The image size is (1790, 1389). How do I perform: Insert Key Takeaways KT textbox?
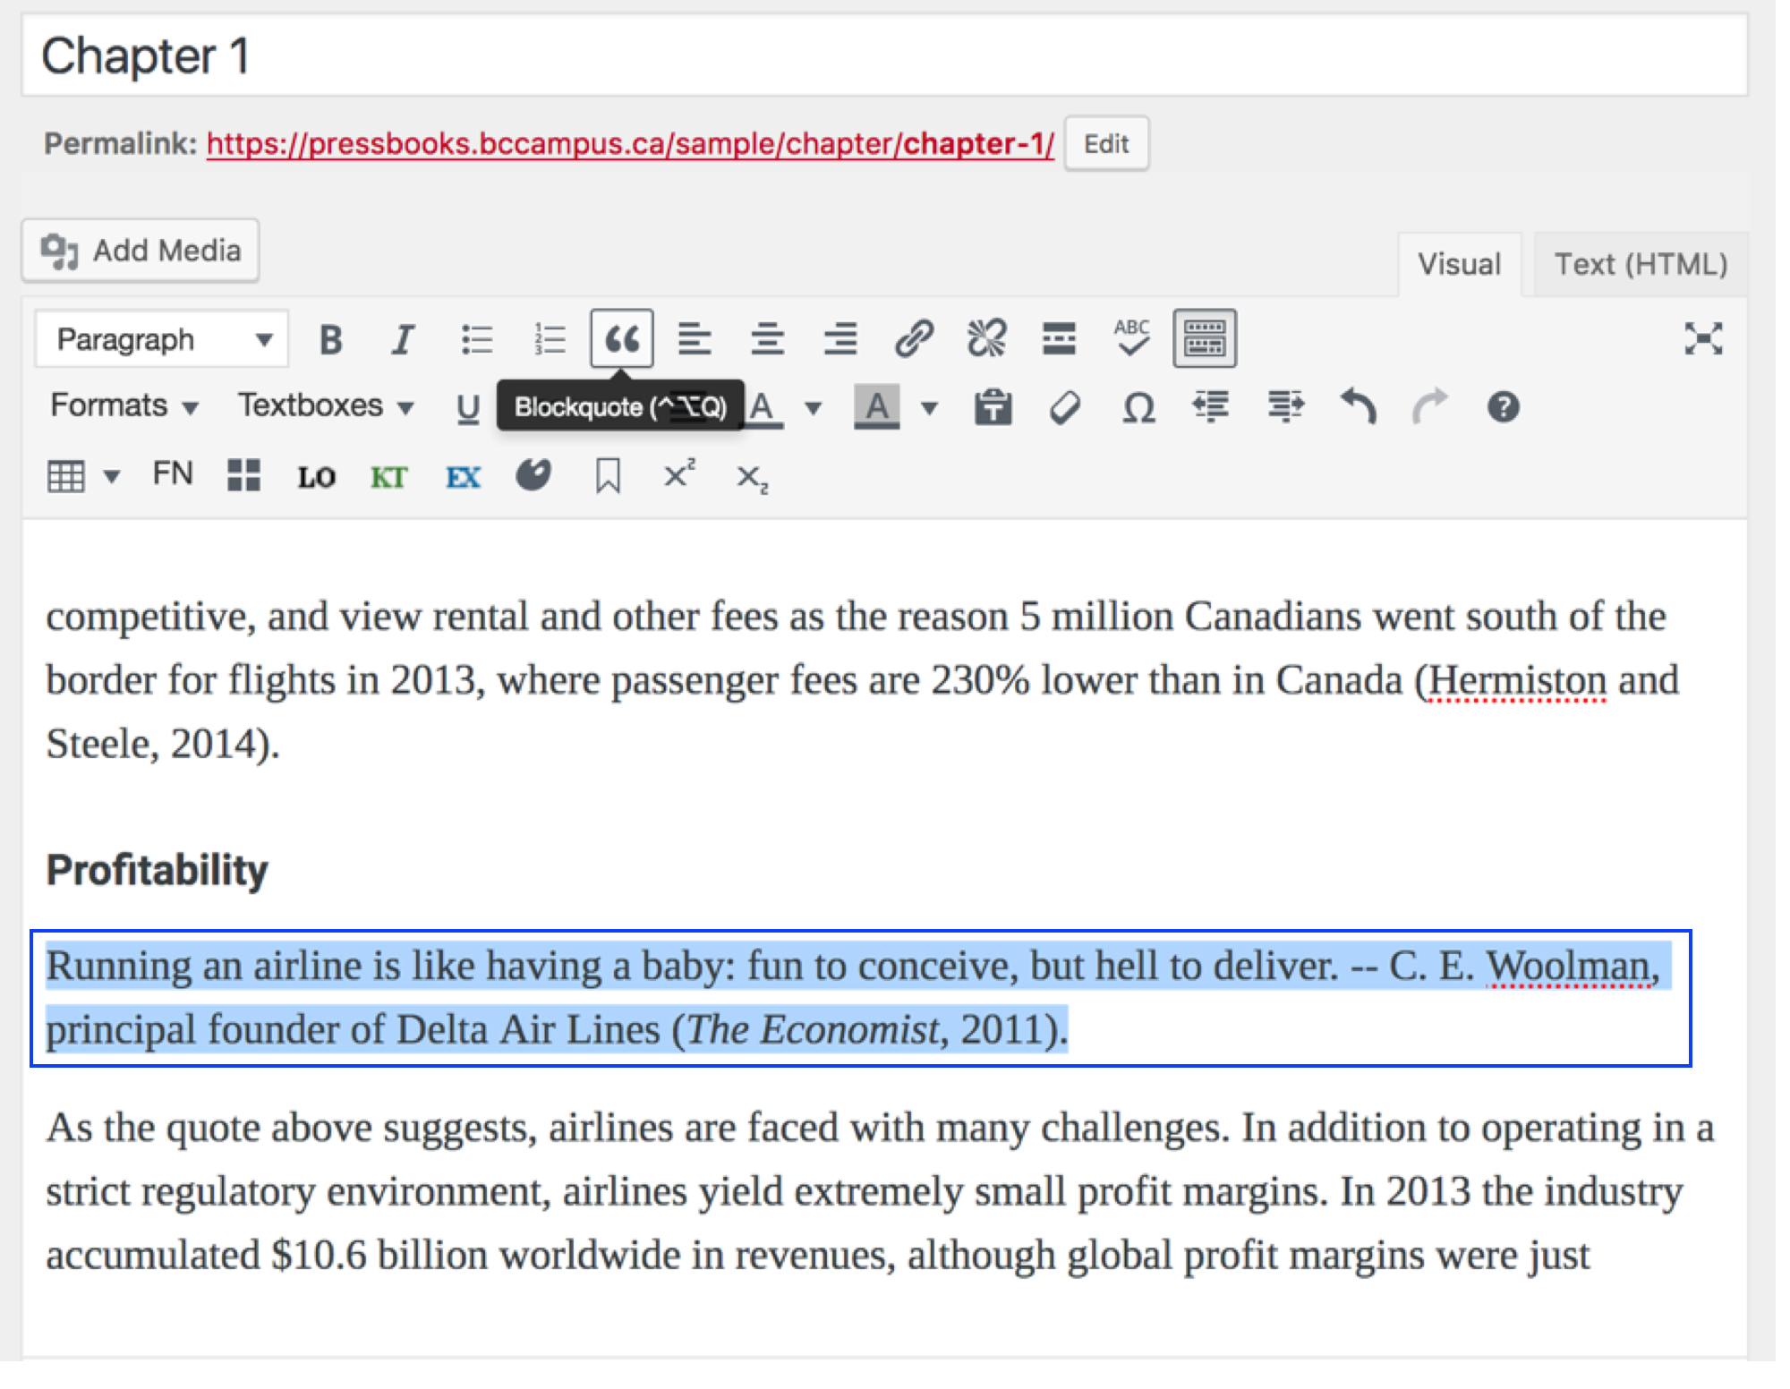click(389, 477)
